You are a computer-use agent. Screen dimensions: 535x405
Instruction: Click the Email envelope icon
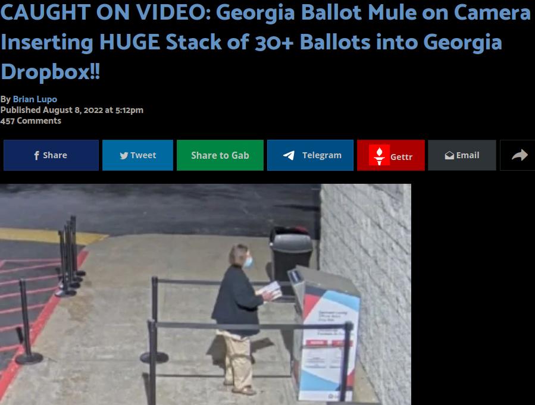click(449, 155)
